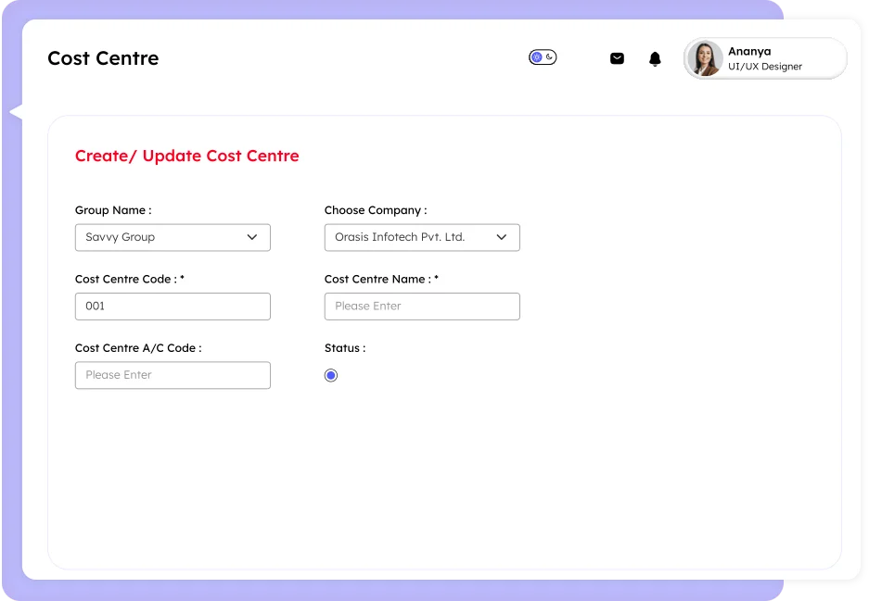Open the Orasis Infotech Pvt. Ltd. dropdown
The height and width of the screenshot is (601, 869).
(422, 237)
